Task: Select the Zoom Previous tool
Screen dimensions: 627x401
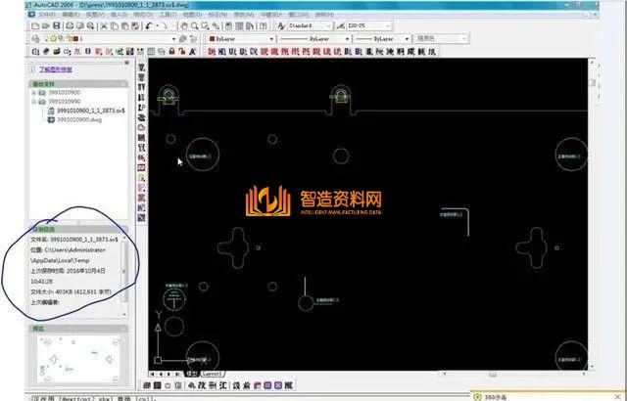Action: (216, 26)
